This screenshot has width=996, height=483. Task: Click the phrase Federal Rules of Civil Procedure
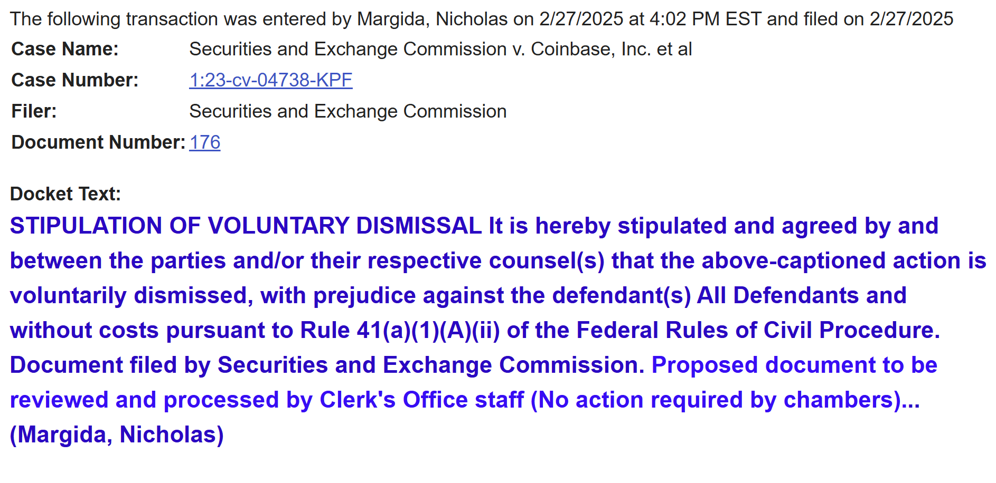tap(758, 330)
